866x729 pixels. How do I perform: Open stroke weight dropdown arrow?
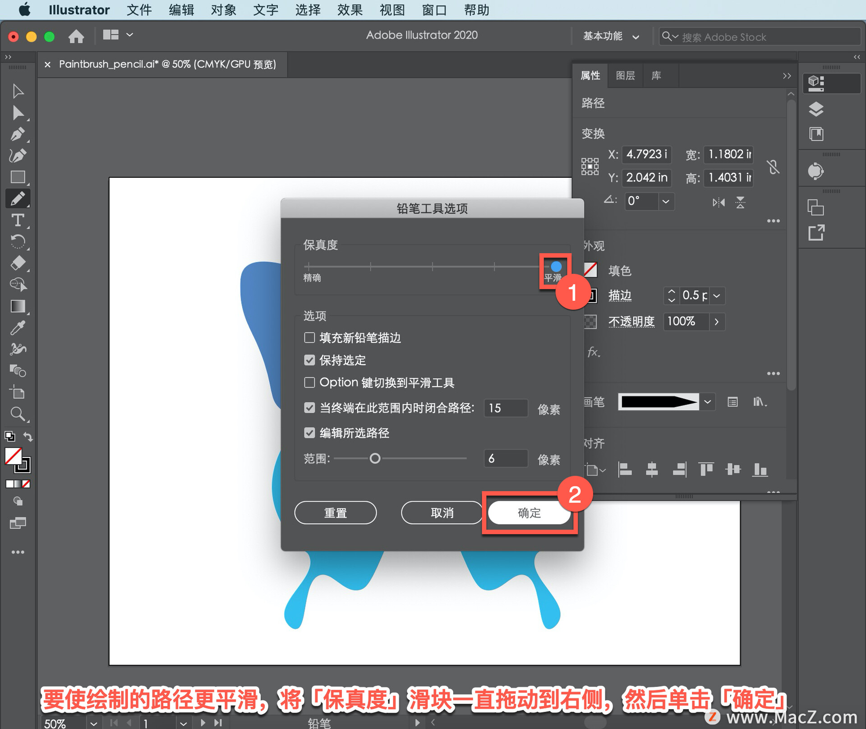tap(717, 295)
